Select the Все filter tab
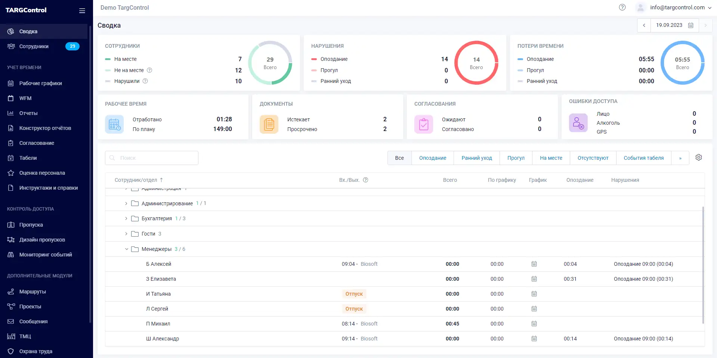The height and width of the screenshot is (358, 717). coord(399,158)
